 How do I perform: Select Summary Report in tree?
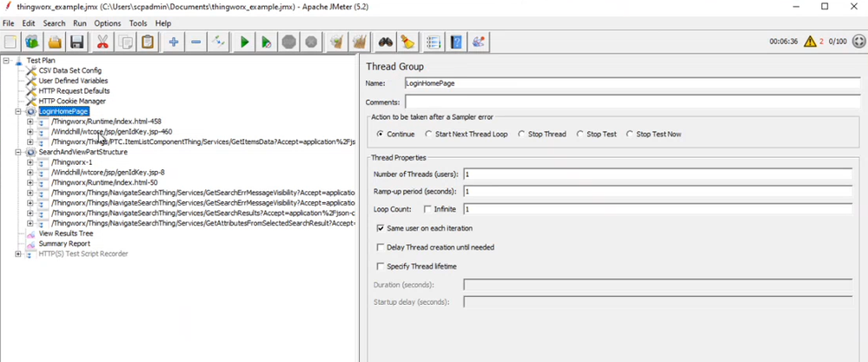click(64, 243)
